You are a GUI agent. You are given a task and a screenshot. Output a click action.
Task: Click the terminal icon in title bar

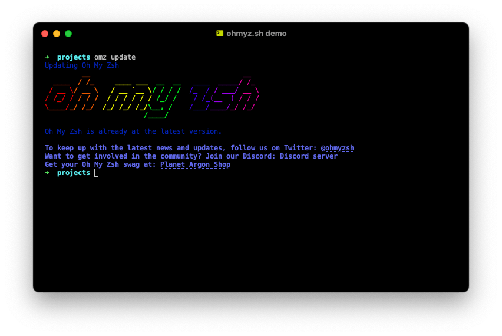pos(220,34)
